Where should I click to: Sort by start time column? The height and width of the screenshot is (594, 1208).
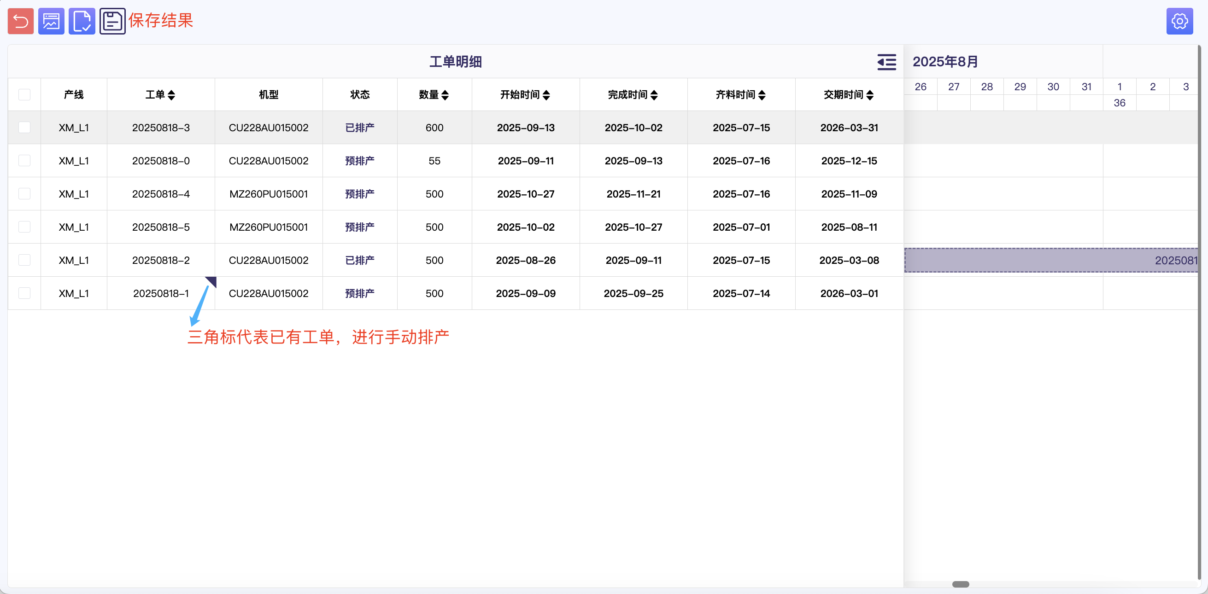pos(546,95)
